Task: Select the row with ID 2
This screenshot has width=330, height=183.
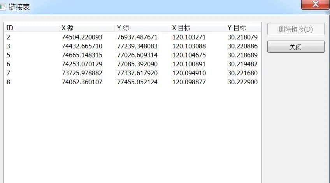Action: (133, 37)
